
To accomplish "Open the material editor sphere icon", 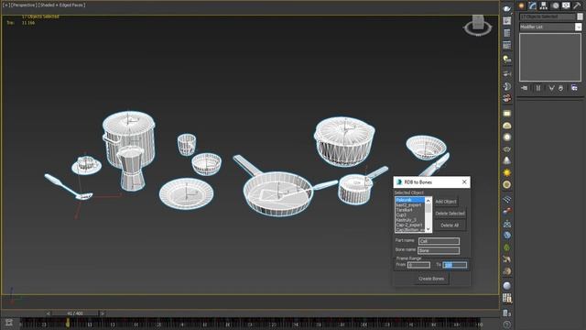I will coord(506,286).
